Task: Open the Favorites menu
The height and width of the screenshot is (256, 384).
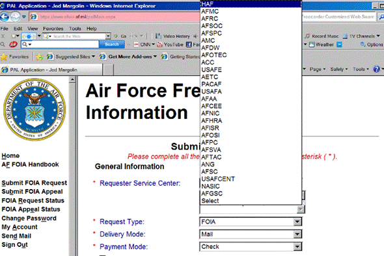Action: pyautogui.click(x=53, y=29)
